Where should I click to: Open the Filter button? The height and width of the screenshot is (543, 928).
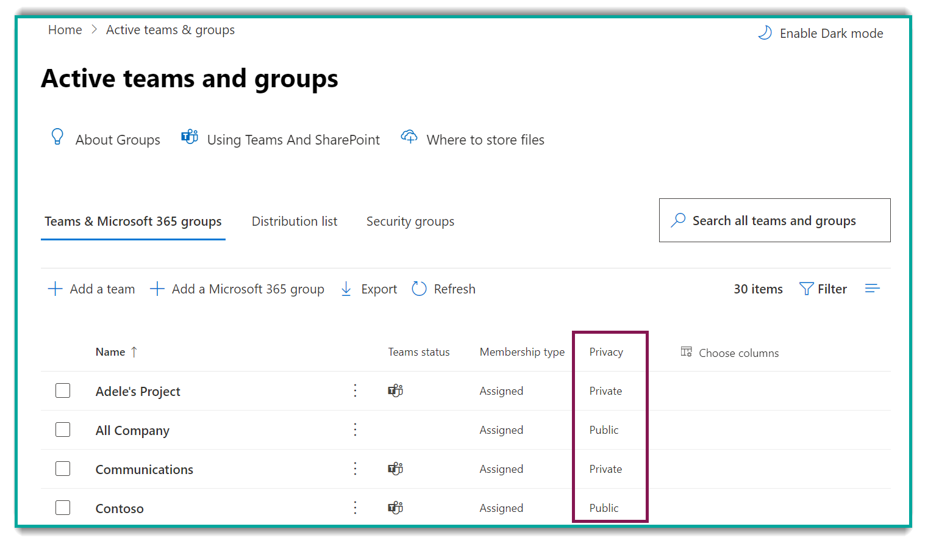(x=823, y=289)
